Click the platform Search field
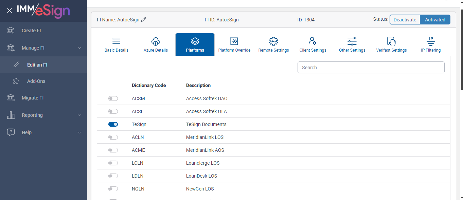 pyautogui.click(x=371, y=68)
